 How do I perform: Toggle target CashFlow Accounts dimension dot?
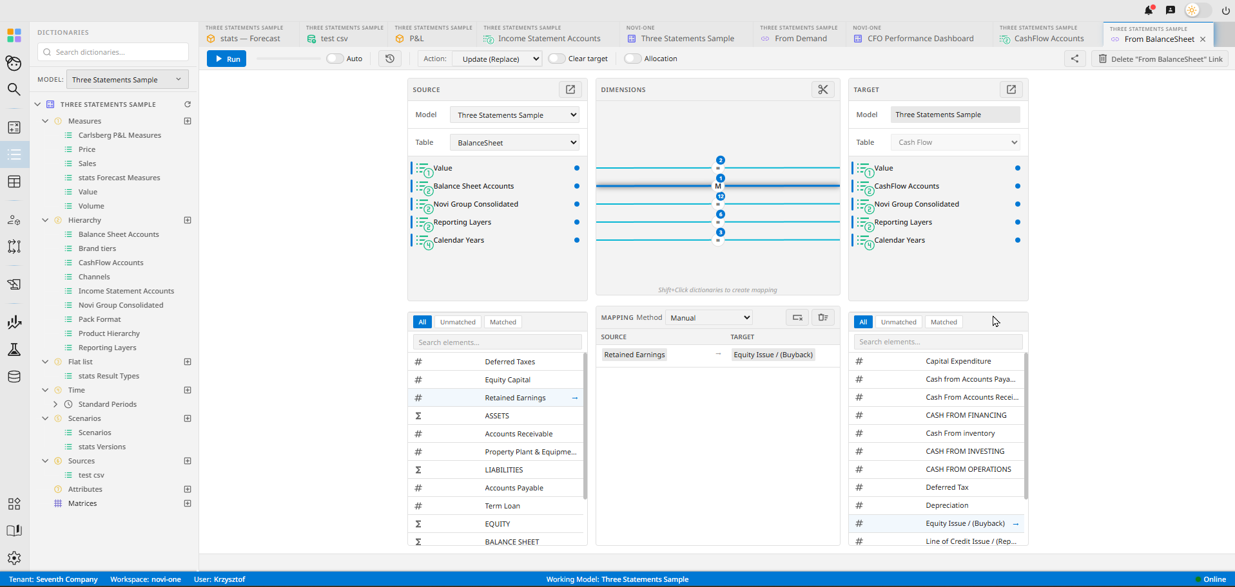point(1018,186)
